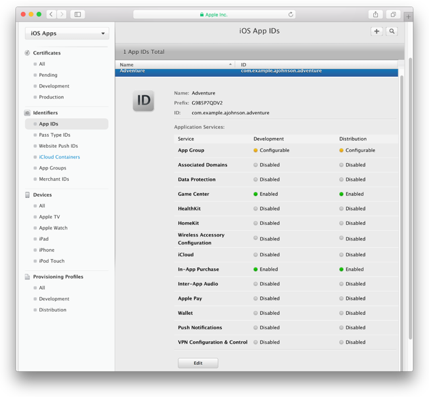Open All under Provisioning Profiles
This screenshot has width=429, height=397.
[x=42, y=288]
